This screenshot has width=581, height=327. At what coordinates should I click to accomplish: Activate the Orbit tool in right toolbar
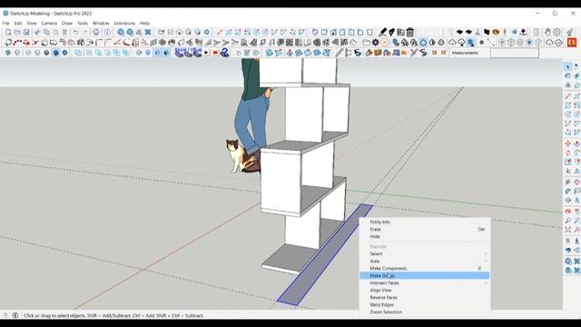pyautogui.click(x=567, y=212)
